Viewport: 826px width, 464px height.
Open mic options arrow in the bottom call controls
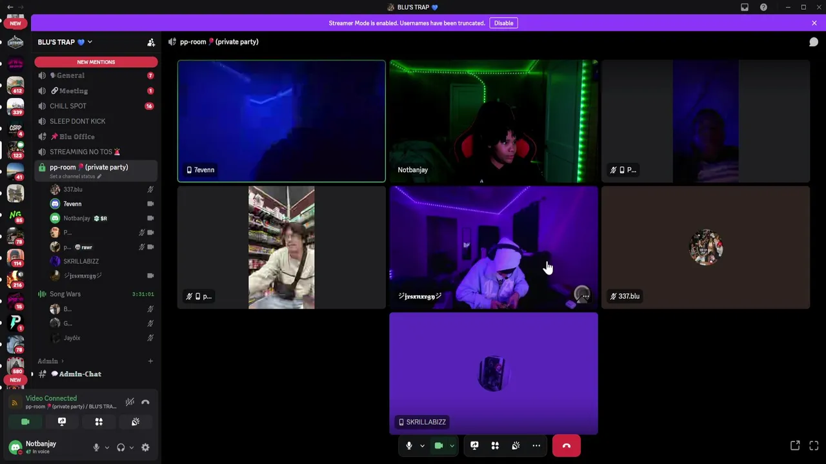[x=422, y=445]
